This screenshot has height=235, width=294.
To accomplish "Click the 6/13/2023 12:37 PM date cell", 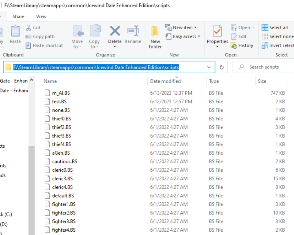I will pos(171,93).
